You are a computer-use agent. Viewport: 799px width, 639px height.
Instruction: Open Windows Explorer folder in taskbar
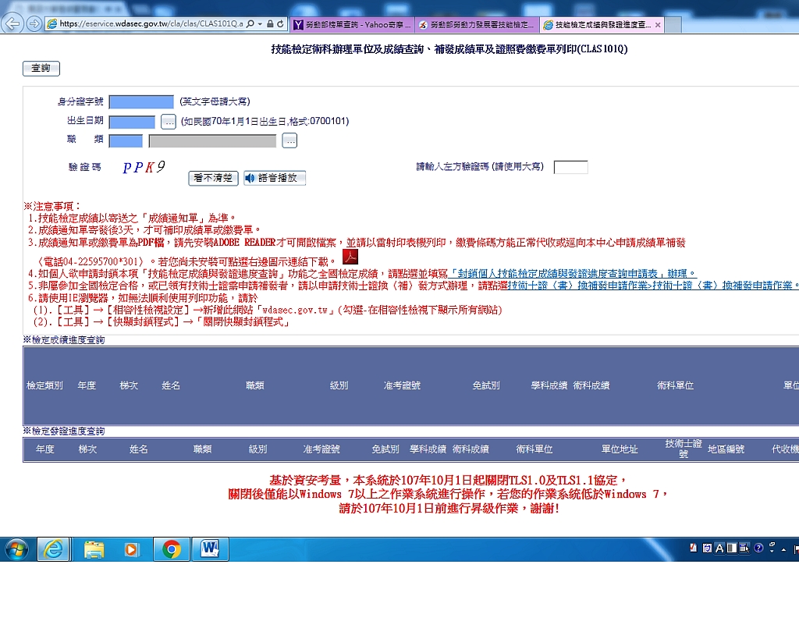click(x=94, y=549)
